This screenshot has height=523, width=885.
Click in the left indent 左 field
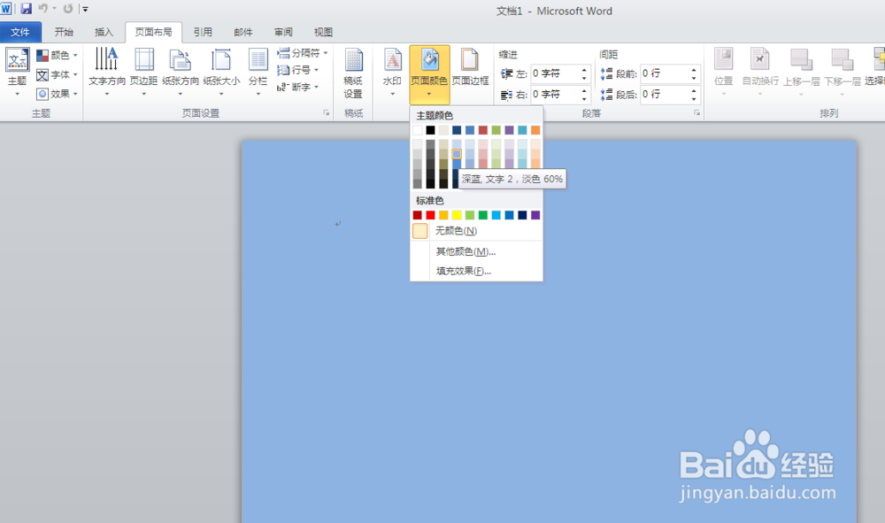(555, 74)
